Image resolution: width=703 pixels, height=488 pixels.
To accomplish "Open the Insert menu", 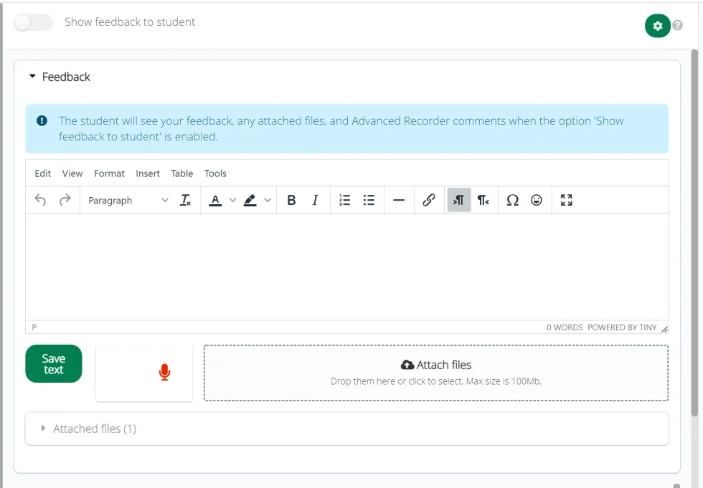I will point(148,173).
